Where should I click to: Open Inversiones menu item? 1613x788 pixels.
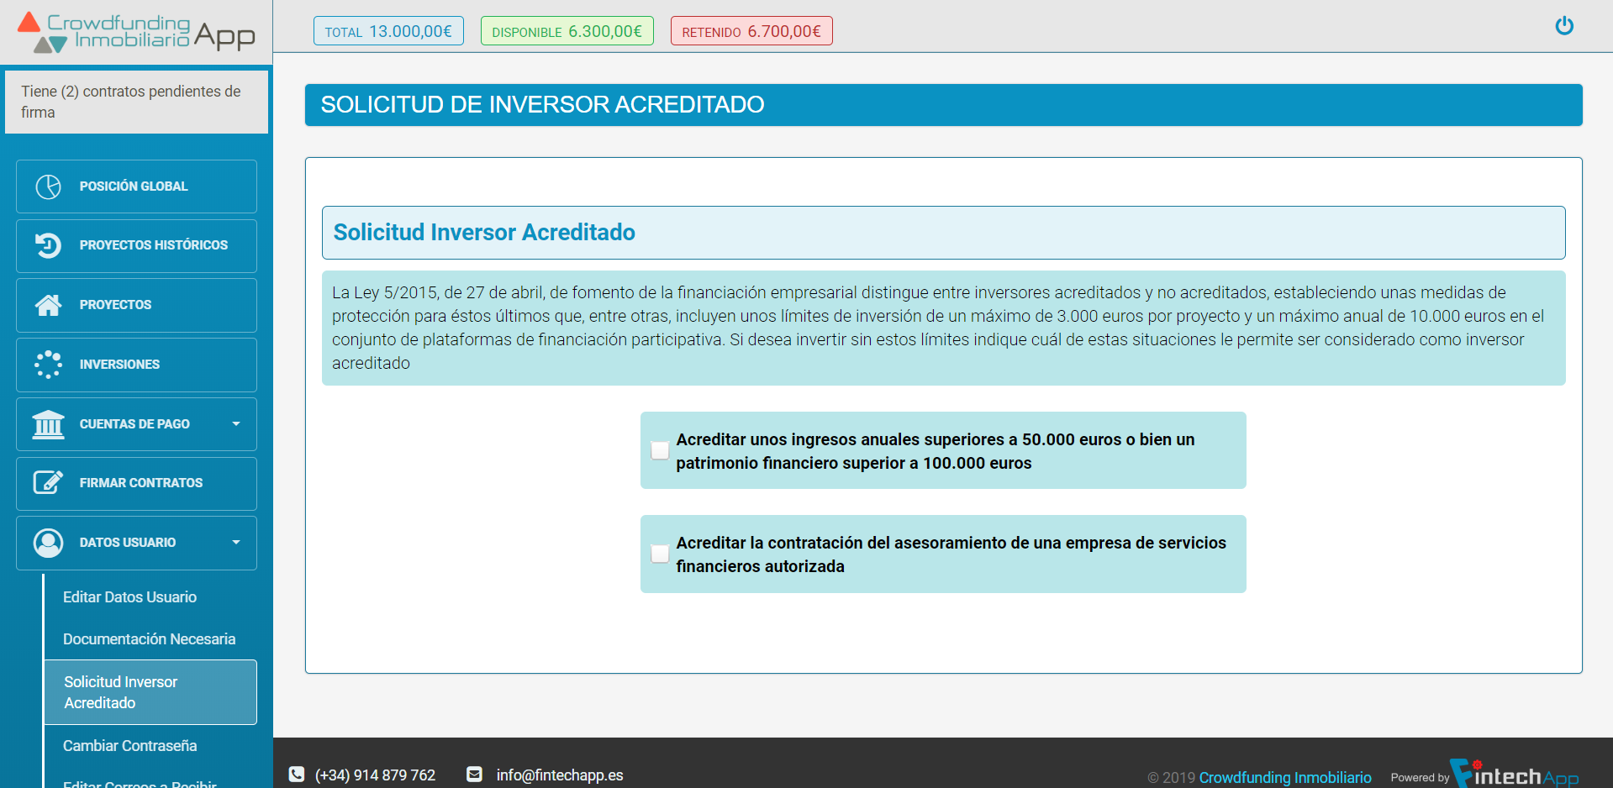tap(136, 365)
